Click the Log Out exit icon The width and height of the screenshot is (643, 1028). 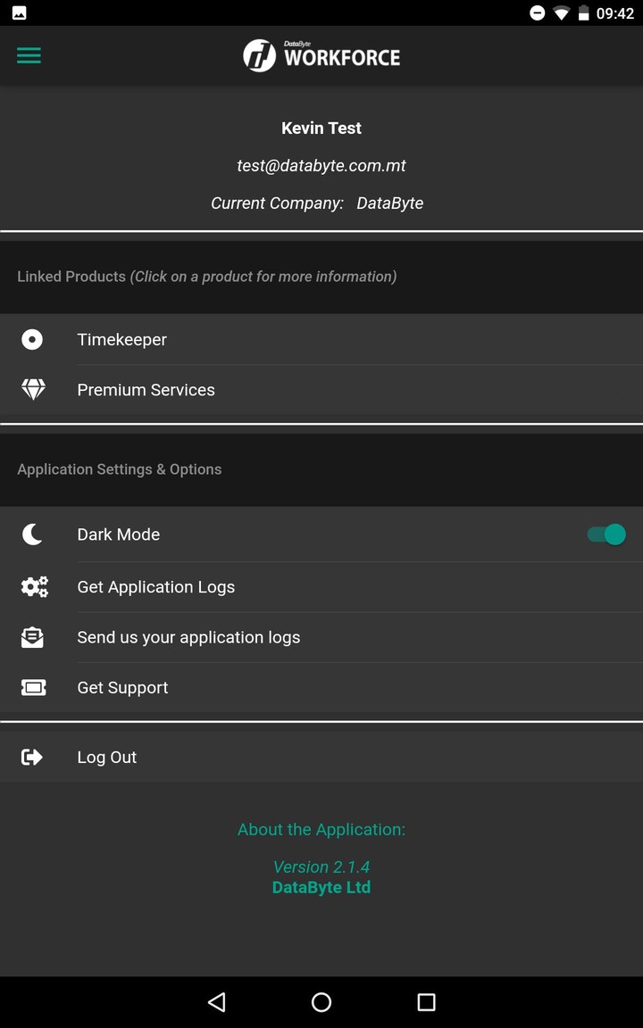[32, 757]
